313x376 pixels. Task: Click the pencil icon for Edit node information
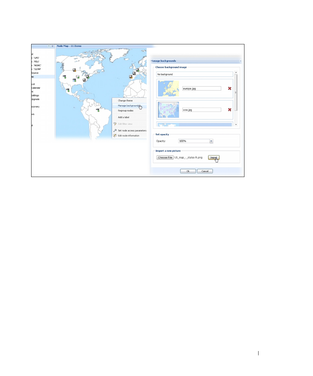click(x=115, y=136)
